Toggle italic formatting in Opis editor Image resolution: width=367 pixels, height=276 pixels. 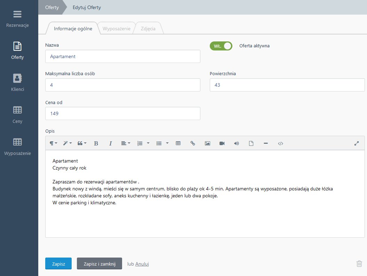[x=111, y=143]
